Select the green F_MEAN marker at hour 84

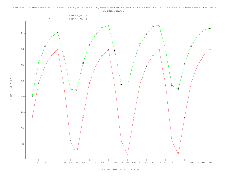[x=210, y=28]
